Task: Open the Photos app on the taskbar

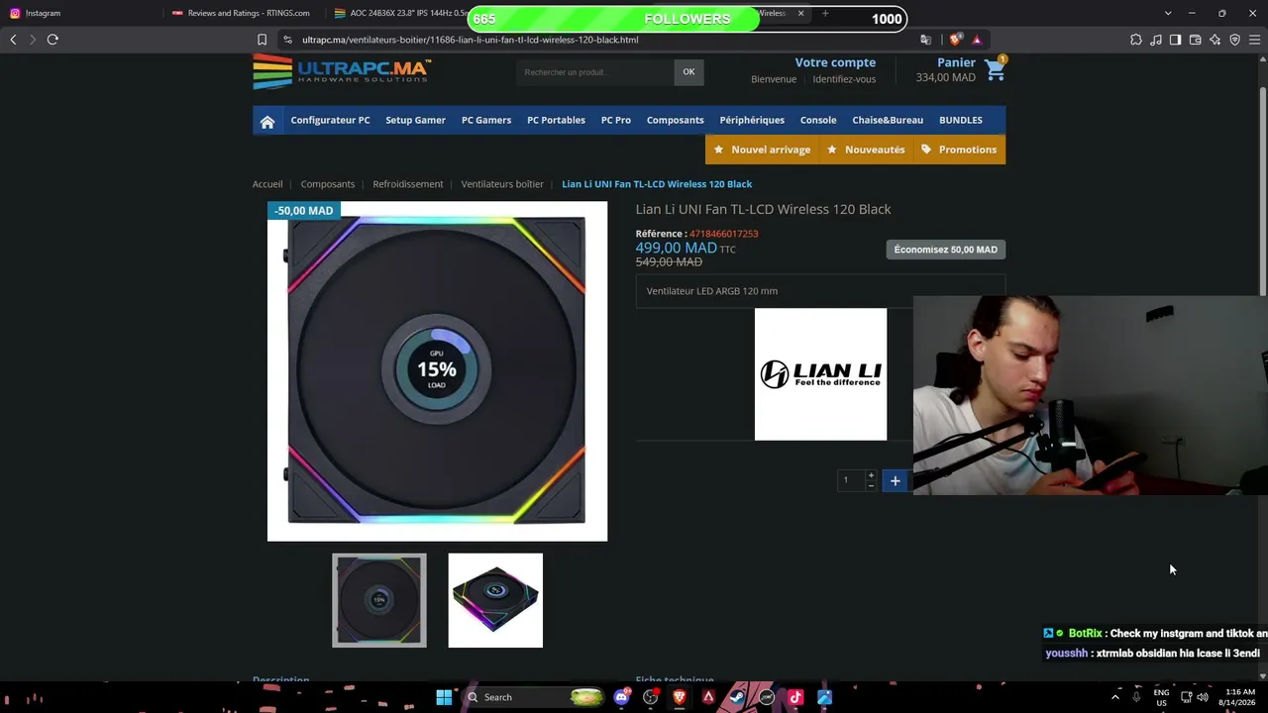Action: [x=824, y=697]
